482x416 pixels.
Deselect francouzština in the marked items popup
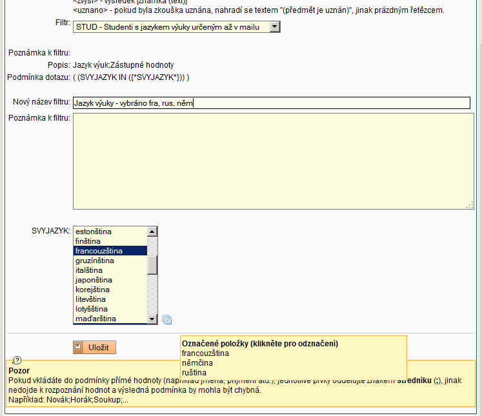(204, 353)
